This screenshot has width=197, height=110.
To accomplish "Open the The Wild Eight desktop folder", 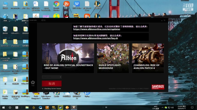I will click(15, 69).
